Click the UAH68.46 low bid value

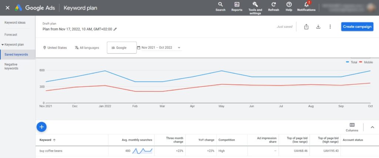click(x=301, y=151)
